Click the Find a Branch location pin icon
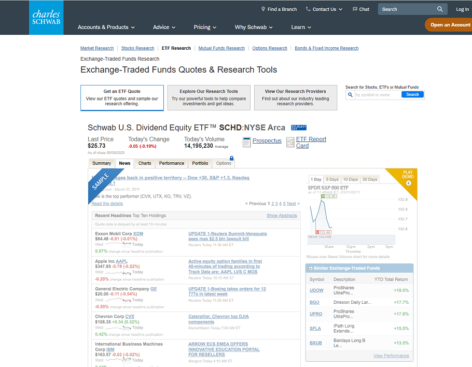The height and width of the screenshot is (367, 472). 263,9
